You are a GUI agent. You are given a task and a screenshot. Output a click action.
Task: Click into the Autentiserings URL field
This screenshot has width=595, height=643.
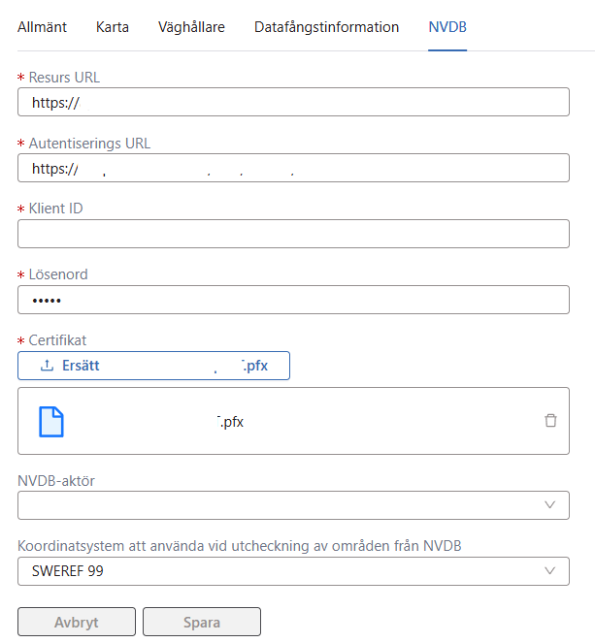(x=293, y=168)
